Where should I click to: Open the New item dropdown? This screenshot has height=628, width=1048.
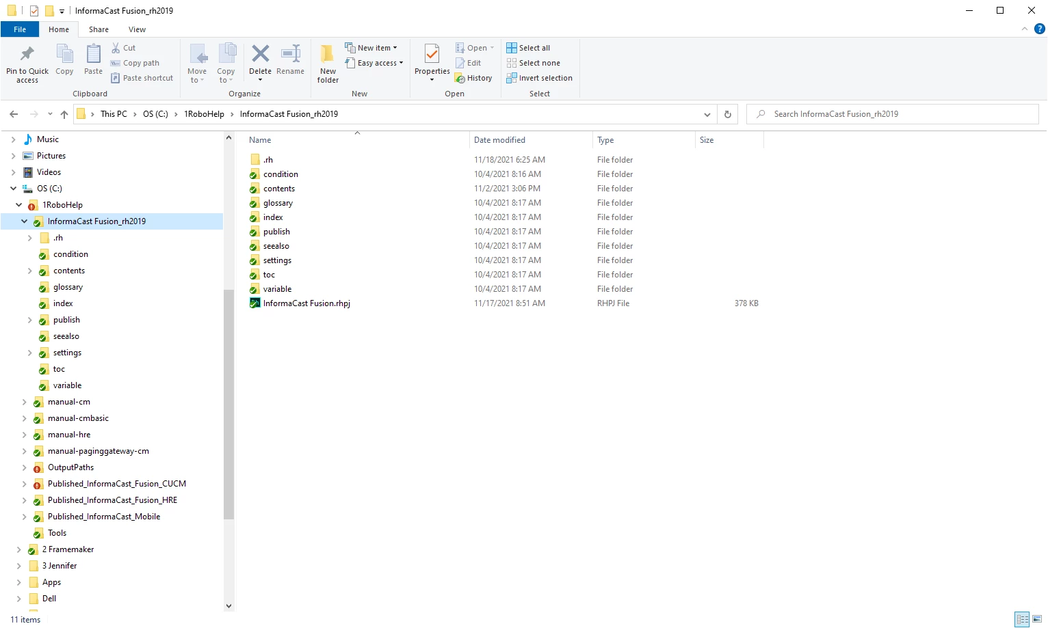click(x=371, y=48)
